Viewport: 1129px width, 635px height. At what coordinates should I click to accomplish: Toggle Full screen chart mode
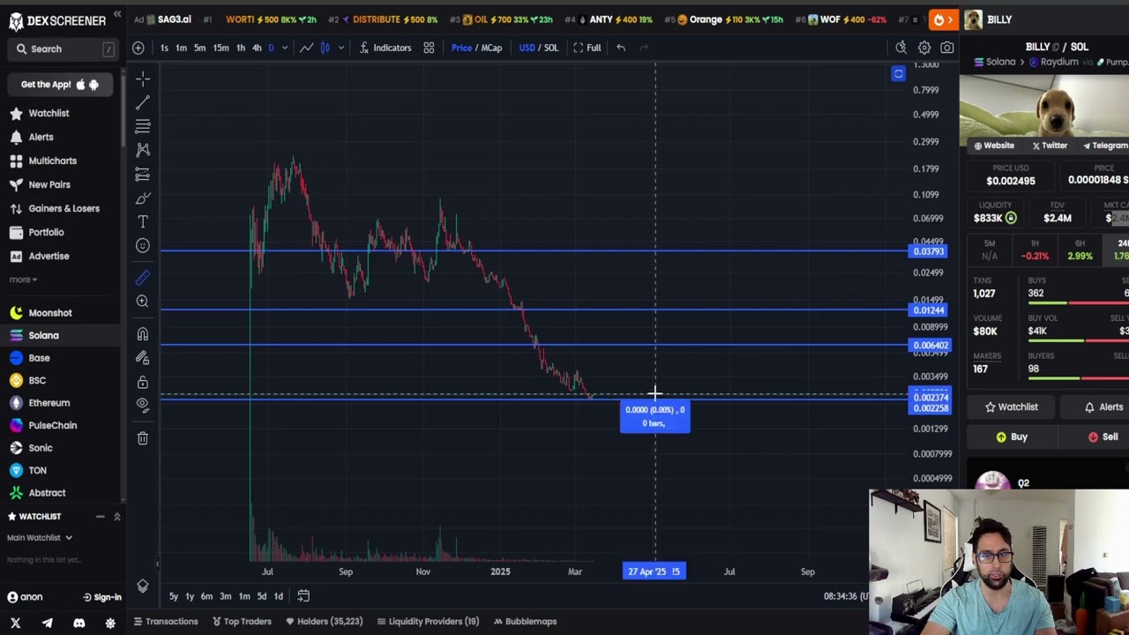(587, 48)
